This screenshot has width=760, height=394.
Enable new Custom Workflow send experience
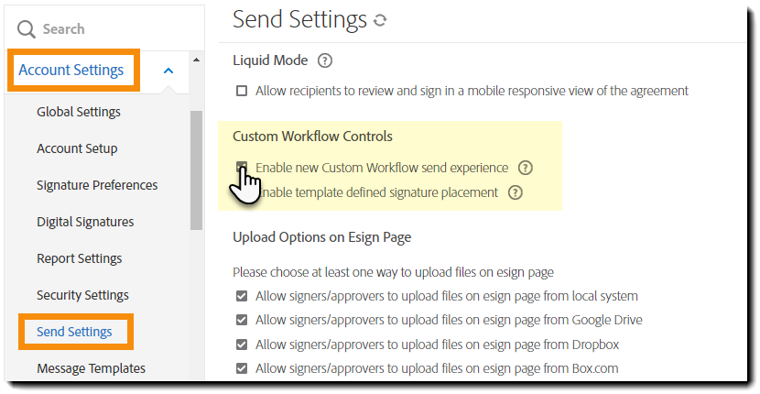(x=242, y=168)
